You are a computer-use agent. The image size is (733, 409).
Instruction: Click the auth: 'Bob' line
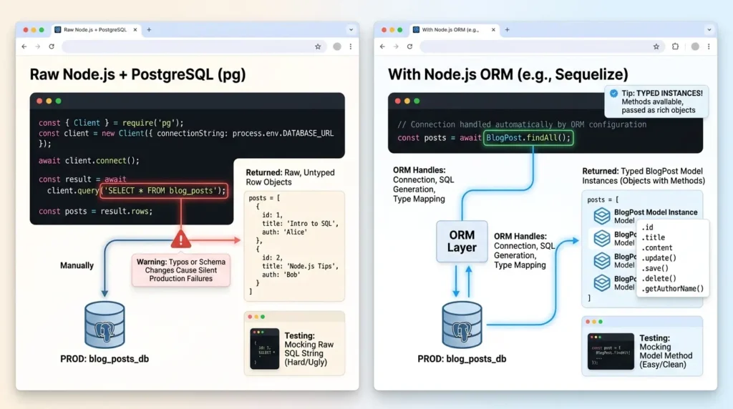click(281, 275)
